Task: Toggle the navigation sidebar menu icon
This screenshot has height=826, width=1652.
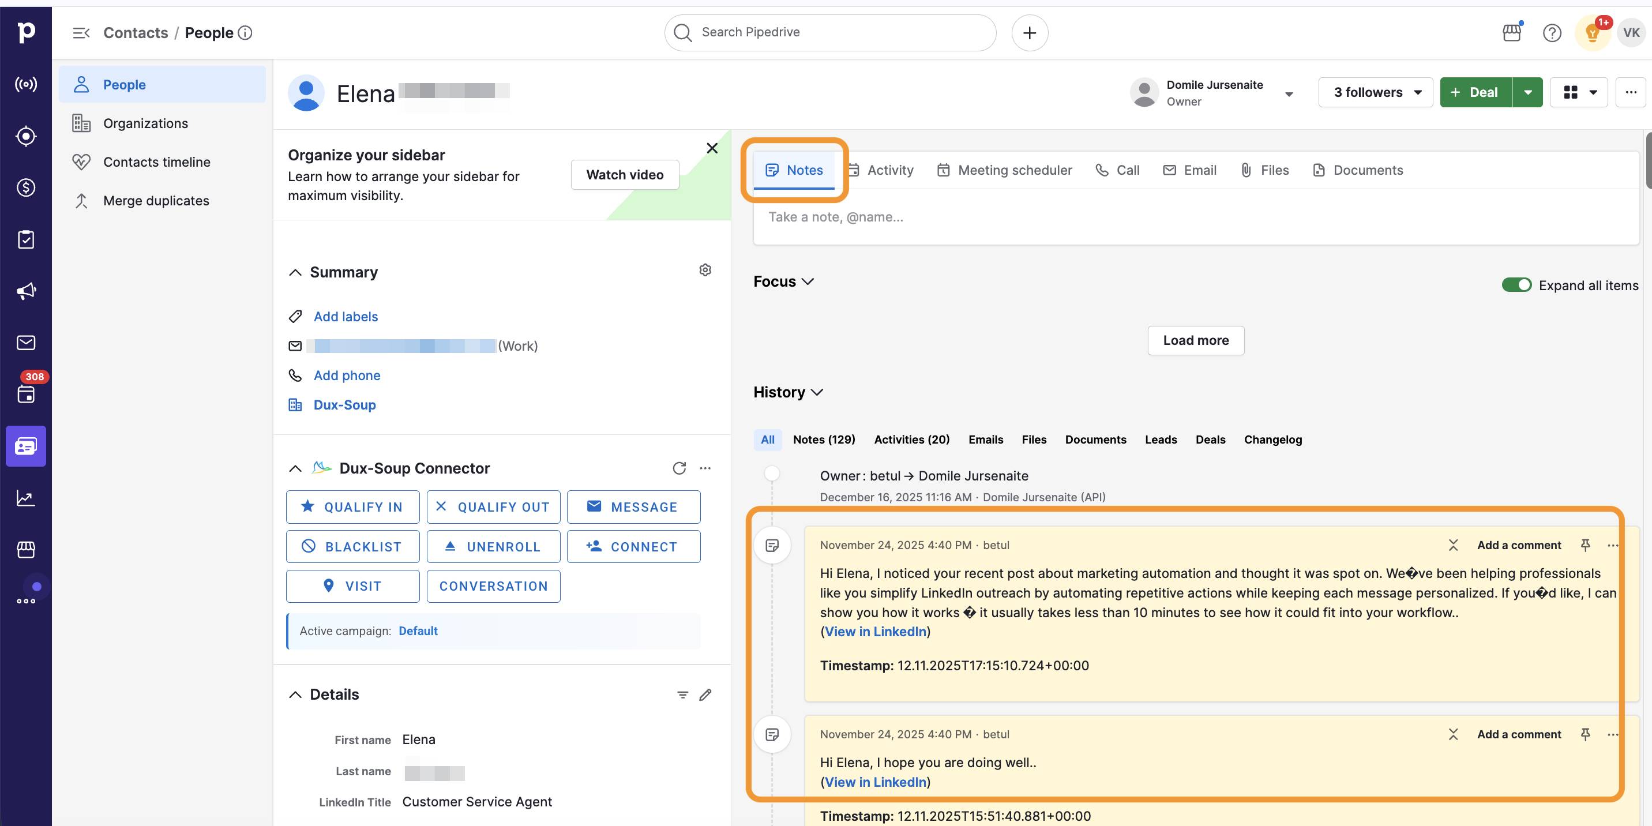Action: tap(81, 33)
